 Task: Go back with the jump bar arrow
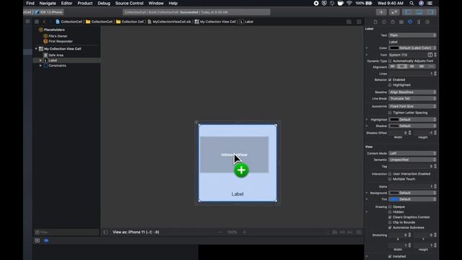point(44,22)
